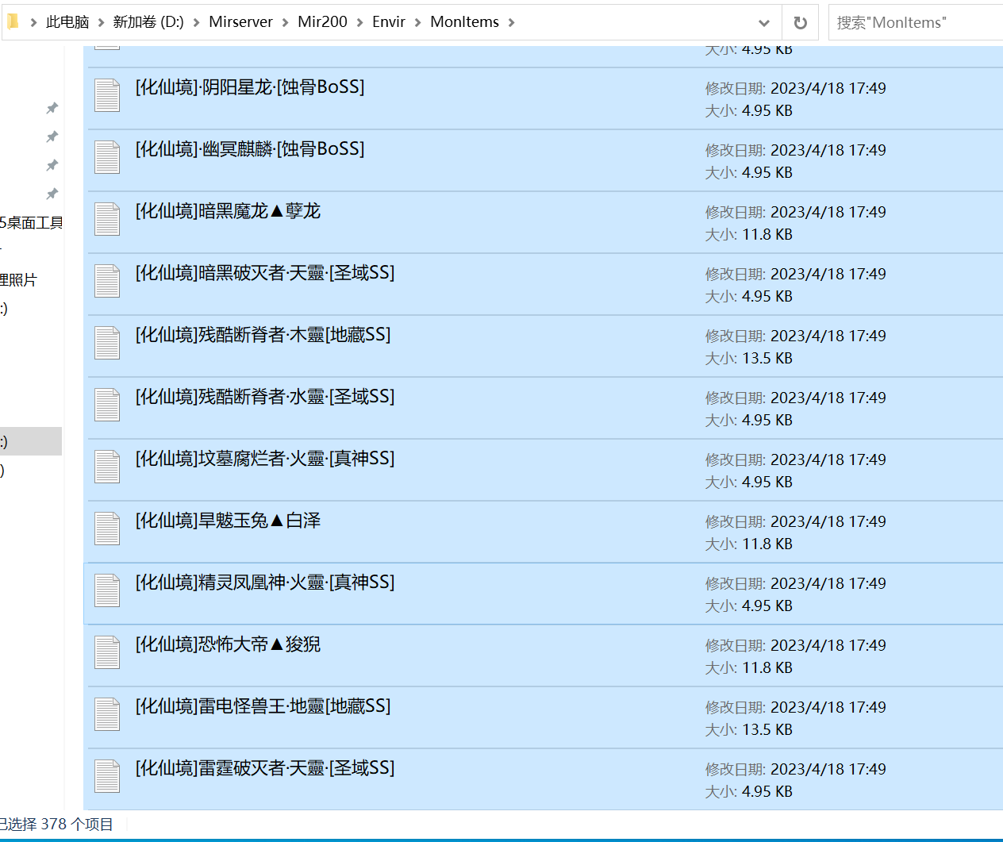
Task: Click file icon of 雷电怪兽王·地靈[地藏SS]
Action: pos(107,714)
